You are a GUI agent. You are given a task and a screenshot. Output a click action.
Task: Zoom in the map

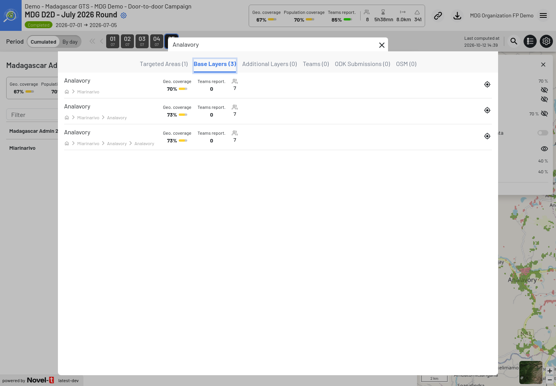point(549,371)
